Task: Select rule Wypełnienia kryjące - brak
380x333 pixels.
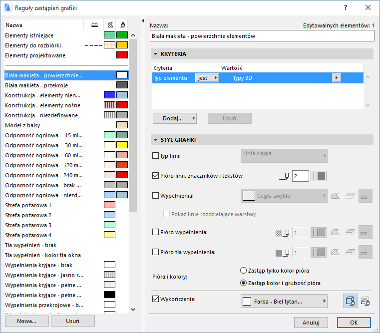Action: (x=66, y=265)
